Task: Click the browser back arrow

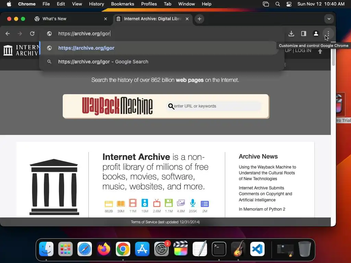Action: [x=8, y=34]
